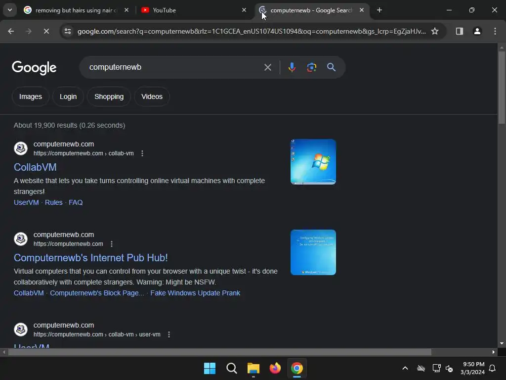Open the CollabVM sitelink under Pub Hub

29,293
